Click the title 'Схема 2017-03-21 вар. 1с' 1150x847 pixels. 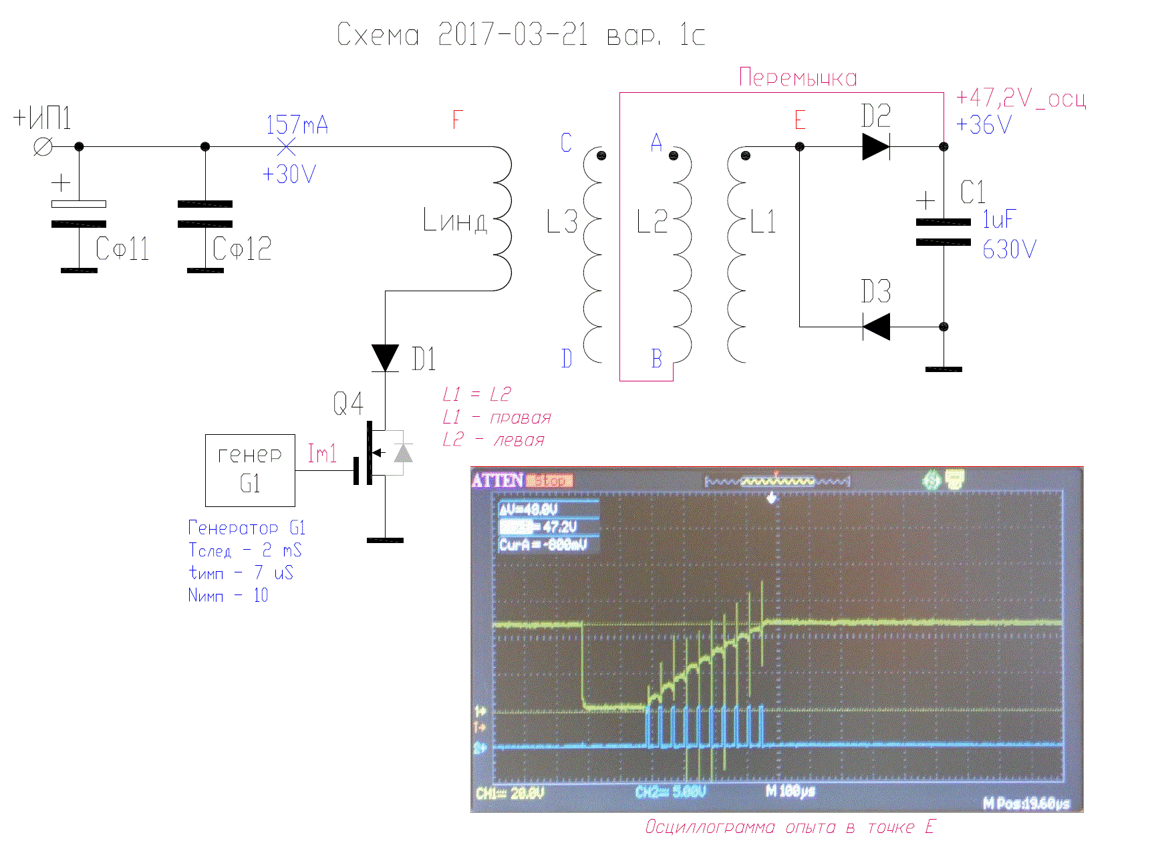(x=521, y=34)
